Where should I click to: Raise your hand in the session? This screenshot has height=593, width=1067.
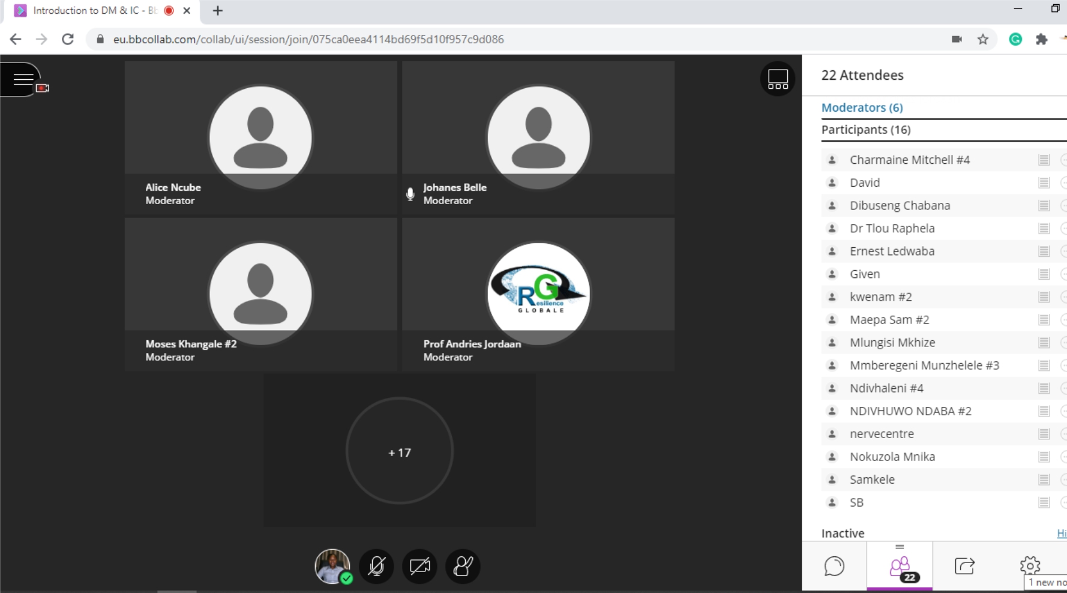[x=463, y=566]
